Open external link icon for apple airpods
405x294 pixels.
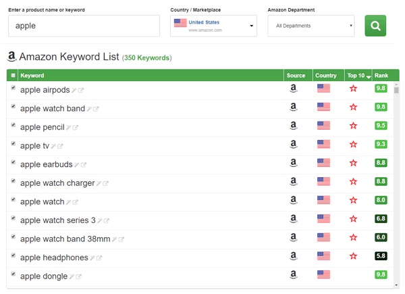pos(81,91)
